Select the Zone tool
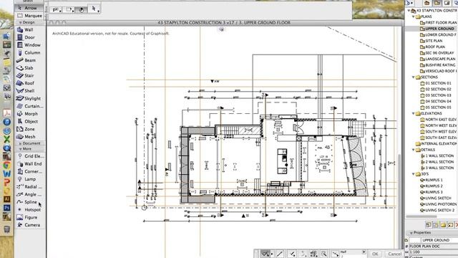Image resolution: width=458 pixels, height=258 pixels. 30,129
